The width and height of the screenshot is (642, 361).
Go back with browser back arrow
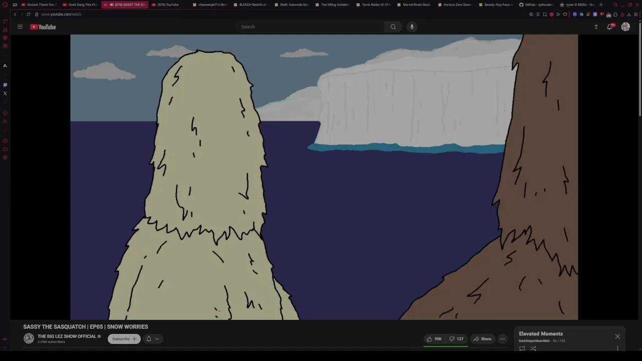pos(15,14)
